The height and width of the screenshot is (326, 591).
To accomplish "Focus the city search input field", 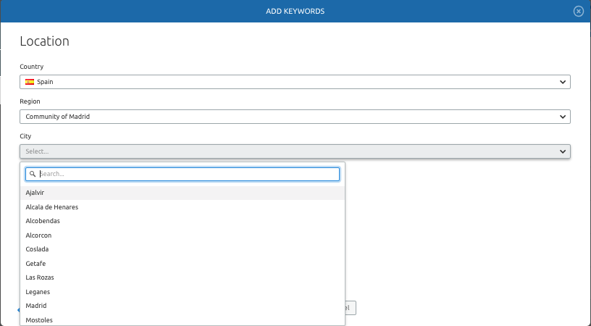I will coord(187,174).
